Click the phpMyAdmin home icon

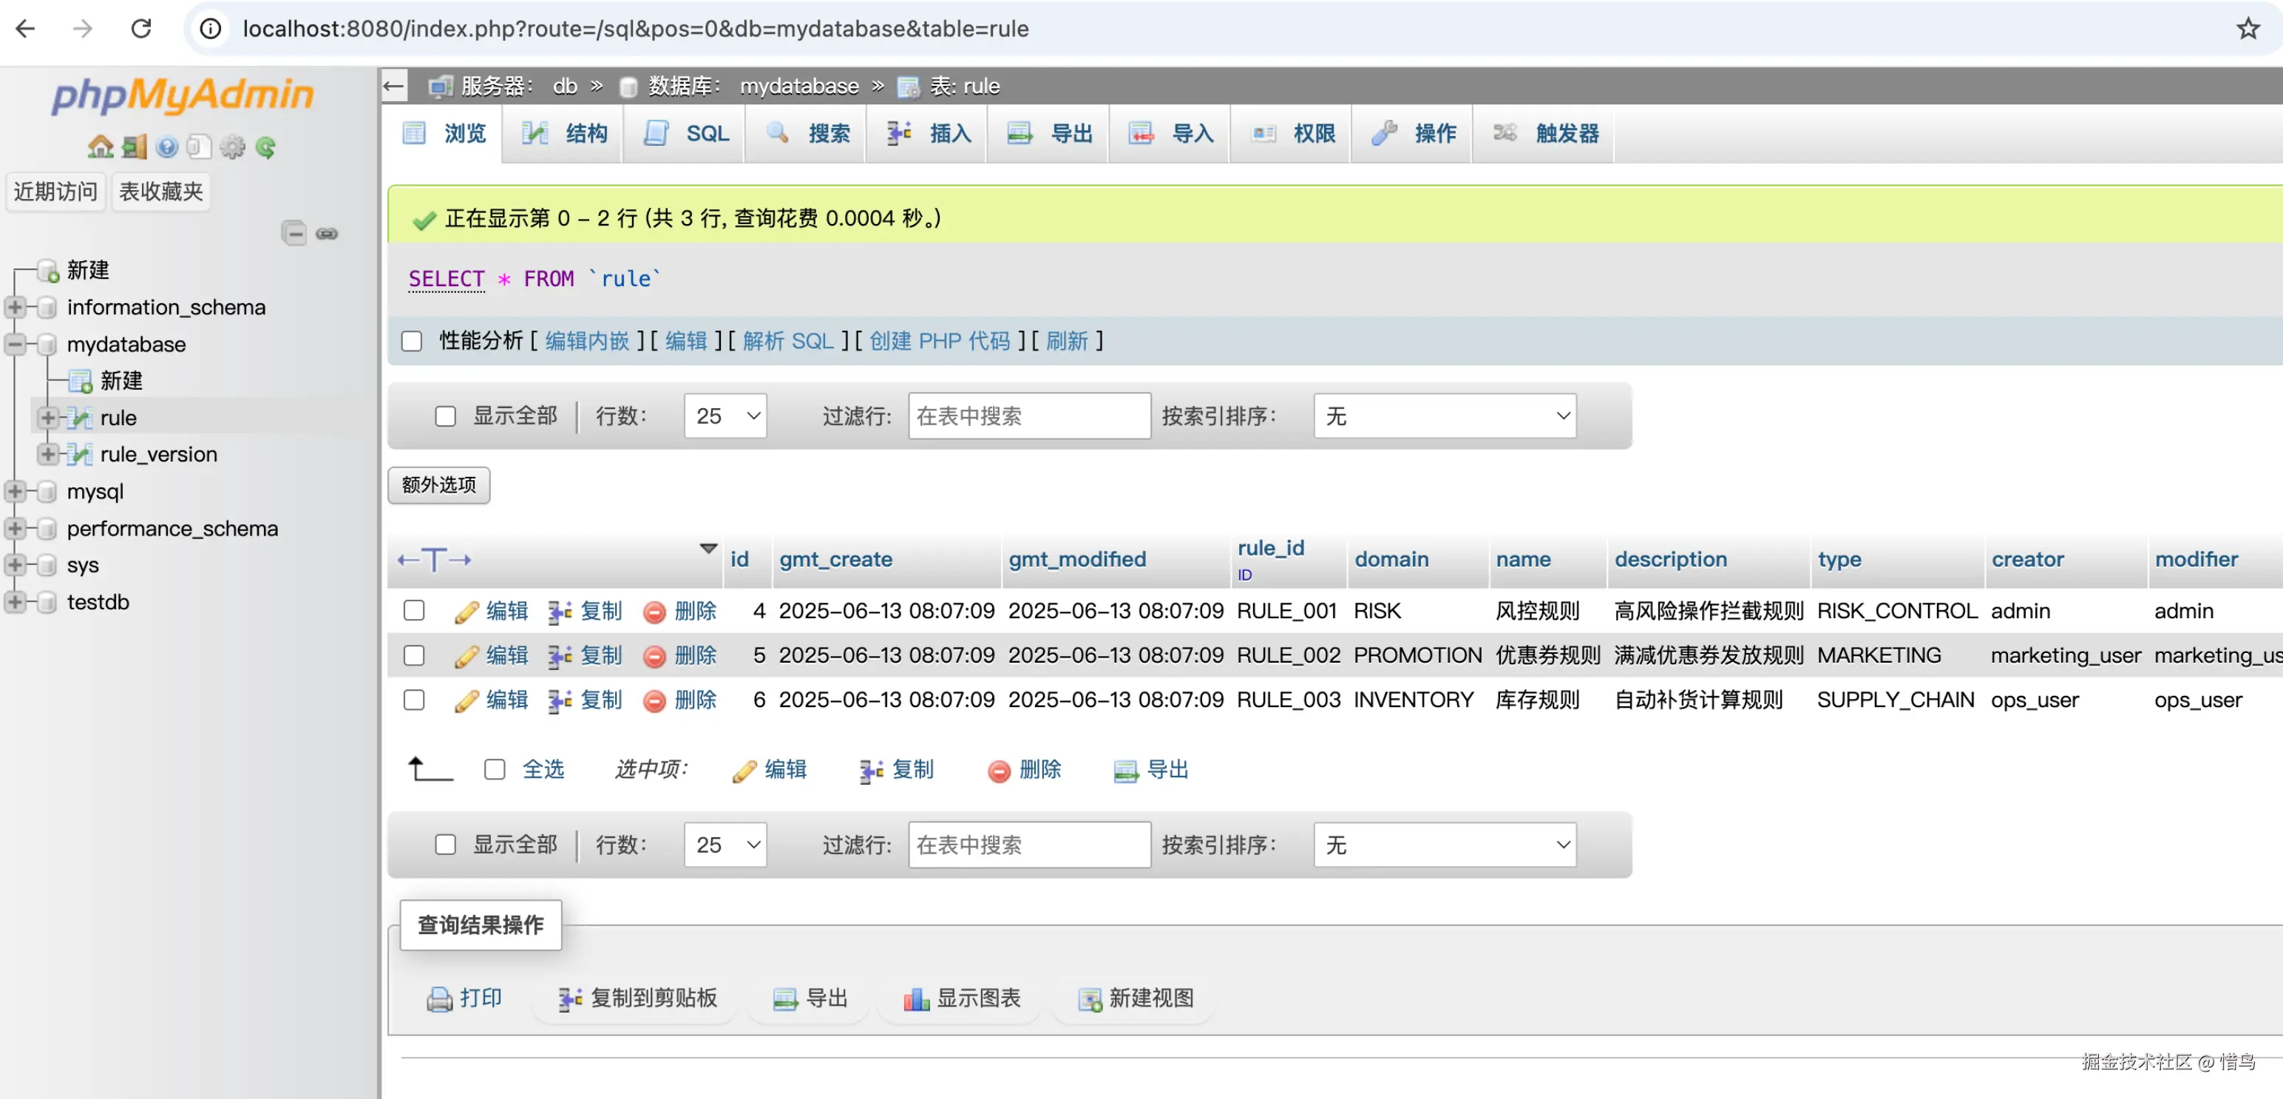100,147
